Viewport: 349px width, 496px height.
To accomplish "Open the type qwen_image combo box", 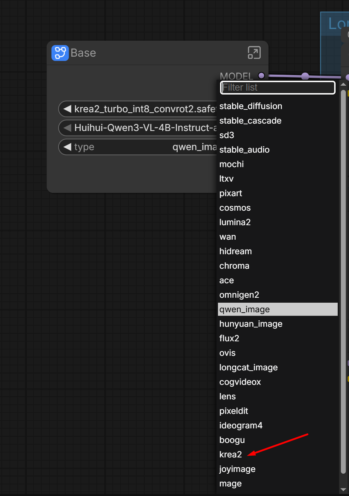I will point(138,147).
